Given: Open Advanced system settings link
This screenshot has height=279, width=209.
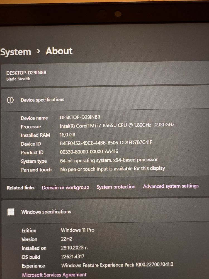Looking at the screenshot, I should [x=171, y=186].
